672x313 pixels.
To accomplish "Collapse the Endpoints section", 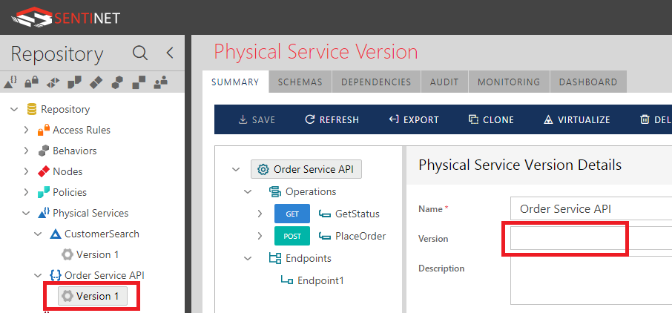I will click(248, 258).
